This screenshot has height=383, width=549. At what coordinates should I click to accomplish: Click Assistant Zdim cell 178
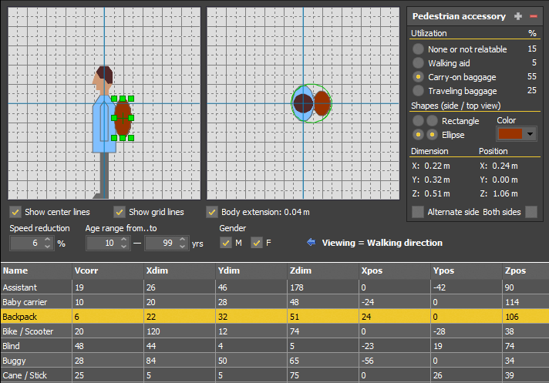(323, 287)
